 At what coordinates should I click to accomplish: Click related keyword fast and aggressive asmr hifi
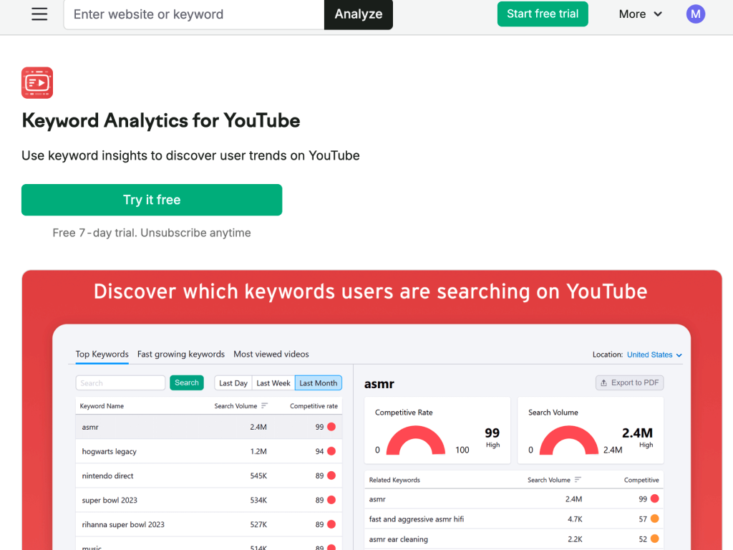click(417, 519)
